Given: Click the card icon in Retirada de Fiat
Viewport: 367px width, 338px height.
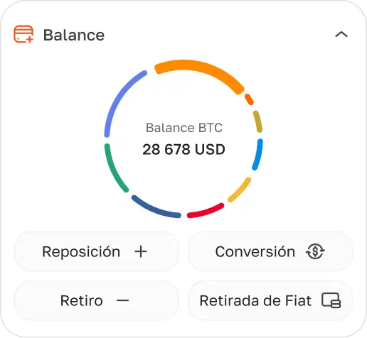Looking at the screenshot, I should [x=331, y=300].
